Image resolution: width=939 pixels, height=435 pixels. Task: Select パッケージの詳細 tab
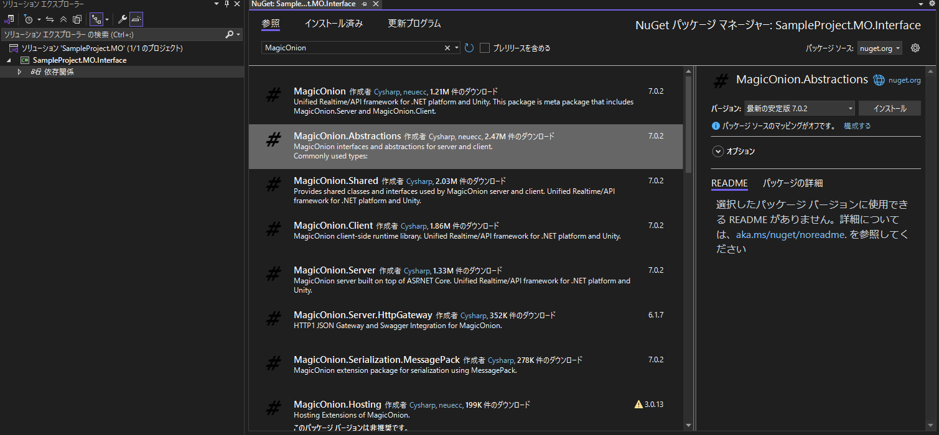coord(793,183)
